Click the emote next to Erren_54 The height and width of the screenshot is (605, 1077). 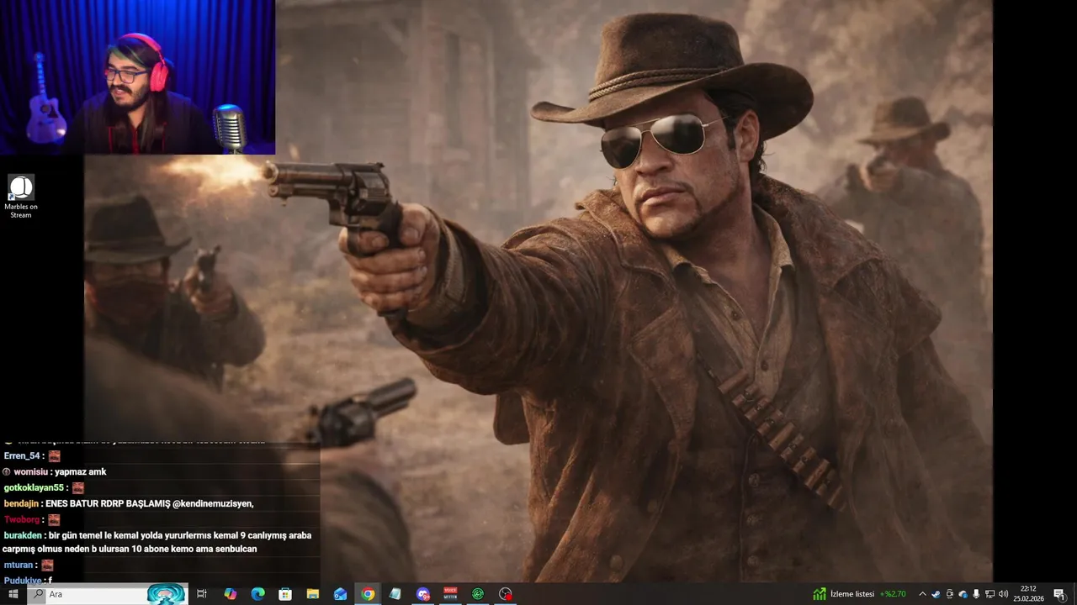55,455
